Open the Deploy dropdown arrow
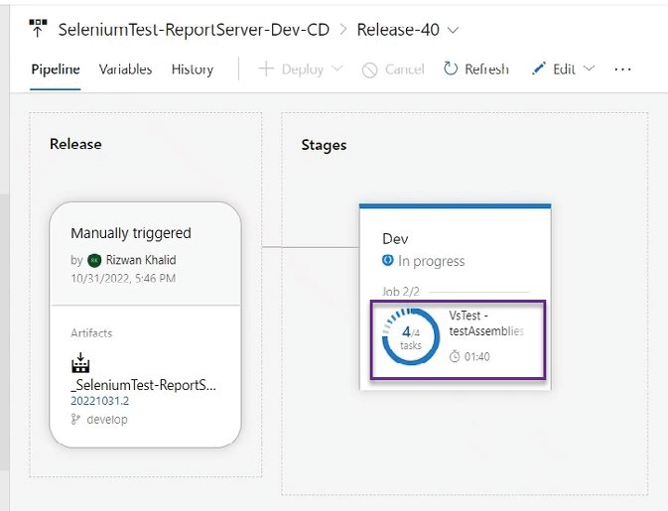The height and width of the screenshot is (511, 668). (336, 69)
